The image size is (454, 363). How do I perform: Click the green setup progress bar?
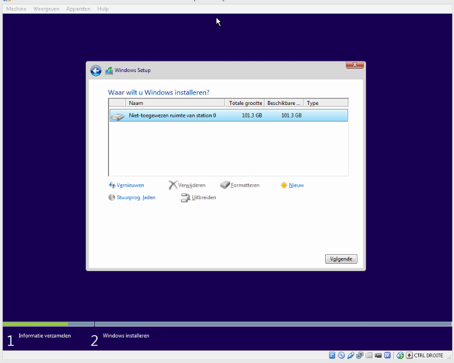(36, 324)
